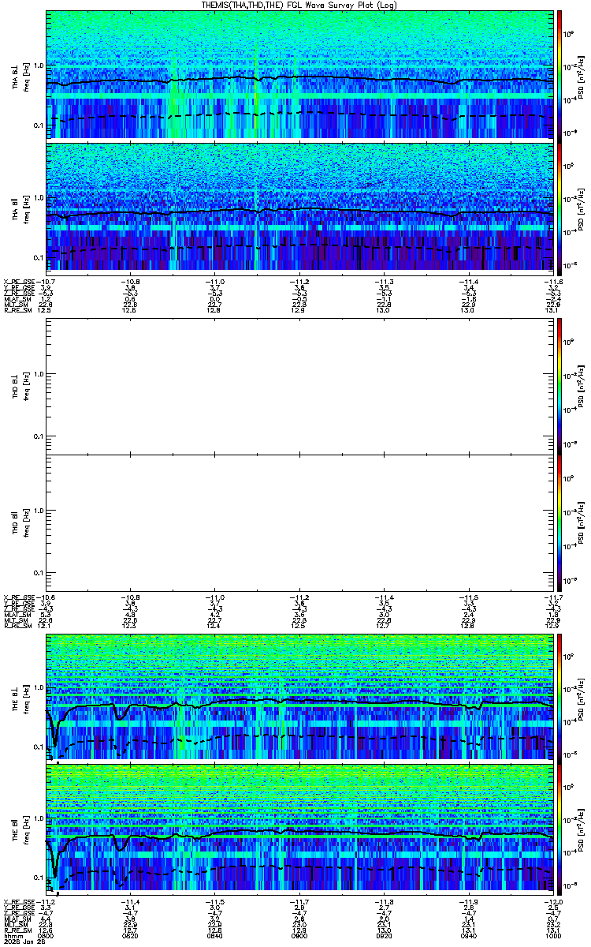This screenshot has height=947, width=591.
Task: Click the color bar beside THD BL panel
Action: coord(560,386)
